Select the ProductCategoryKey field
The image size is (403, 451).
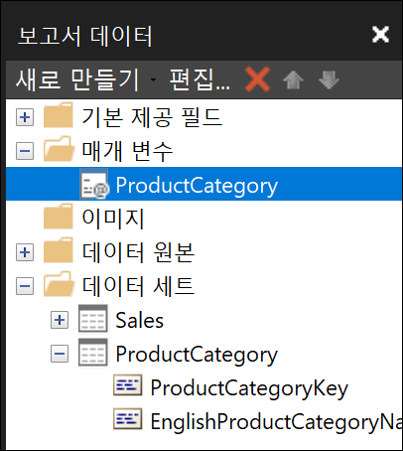click(249, 388)
